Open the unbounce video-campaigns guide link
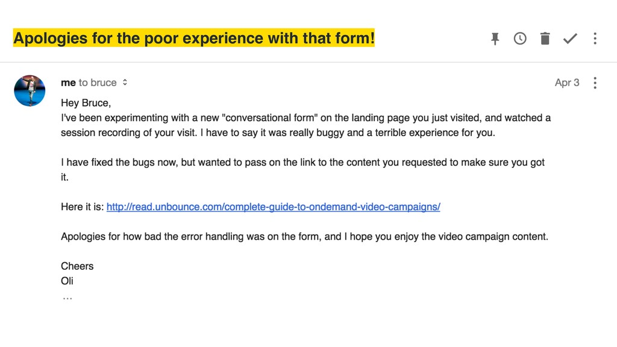This screenshot has height=347, width=617. tap(274, 207)
